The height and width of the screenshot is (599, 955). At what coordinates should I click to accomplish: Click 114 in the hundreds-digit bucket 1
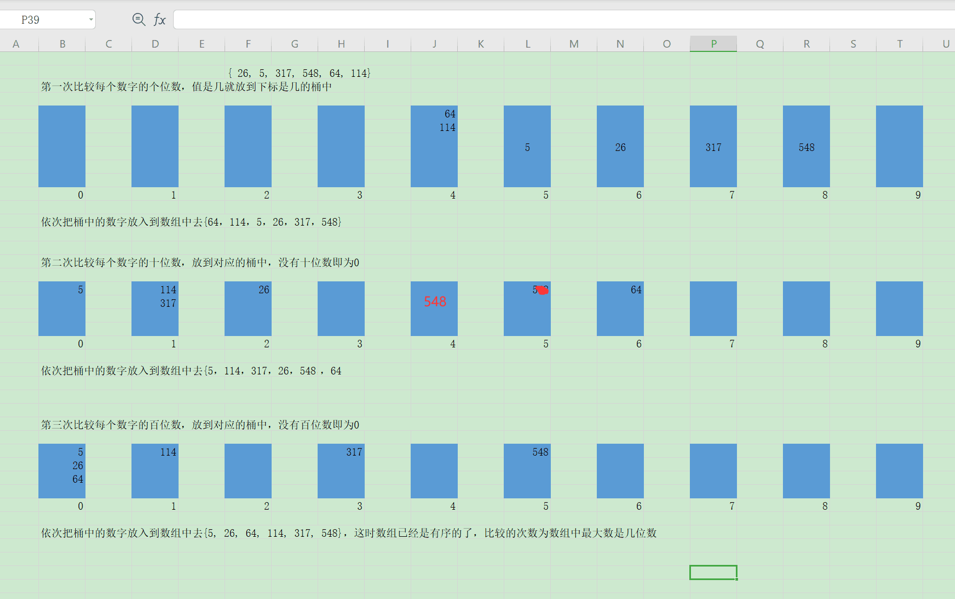coord(168,452)
